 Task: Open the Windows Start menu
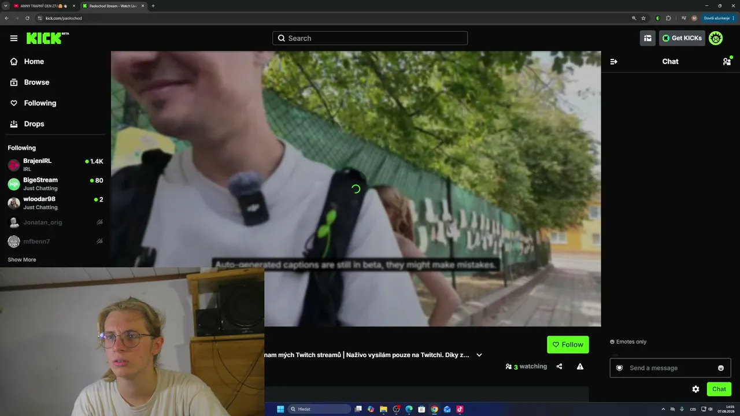point(280,409)
